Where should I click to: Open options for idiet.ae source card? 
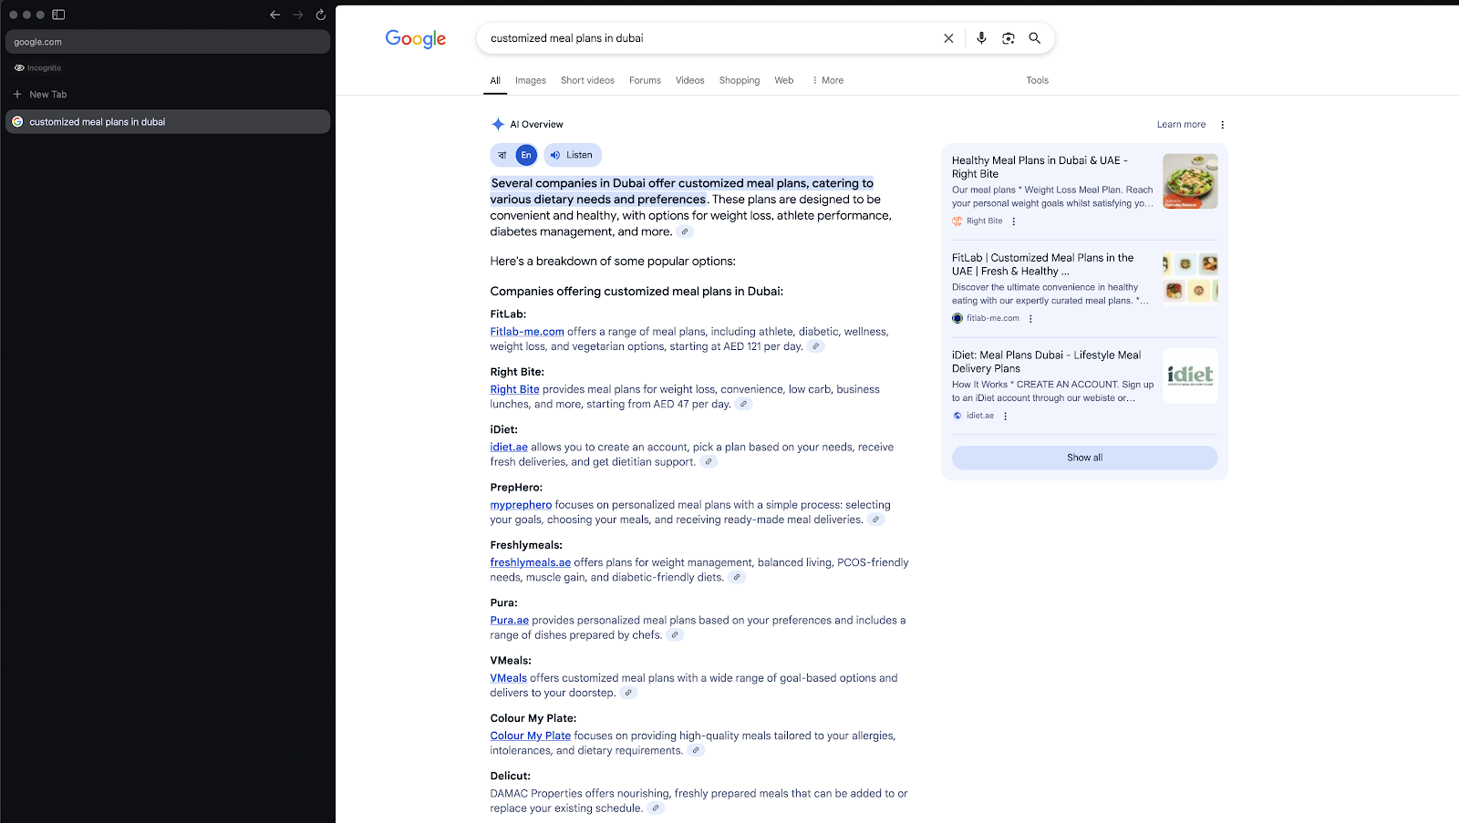(x=1006, y=416)
